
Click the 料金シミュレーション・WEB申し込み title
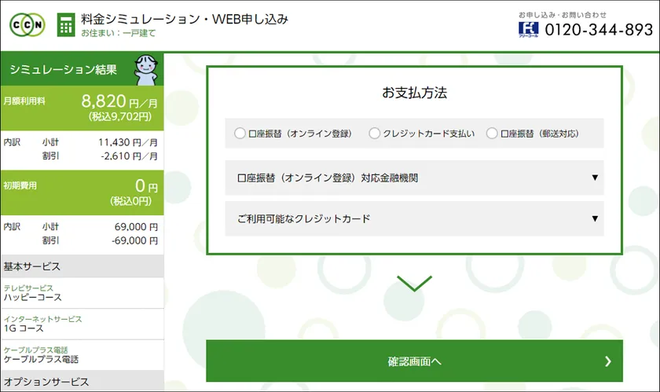[185, 20]
